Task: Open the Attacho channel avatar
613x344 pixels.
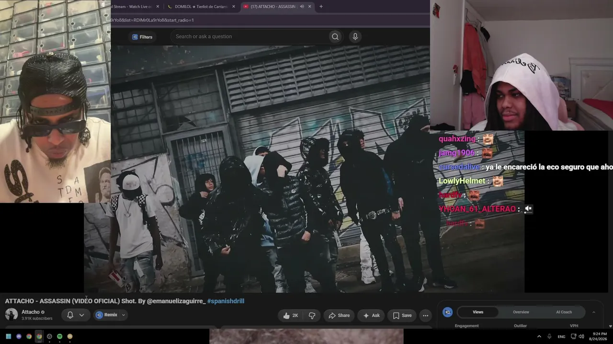Action: [x=11, y=314]
